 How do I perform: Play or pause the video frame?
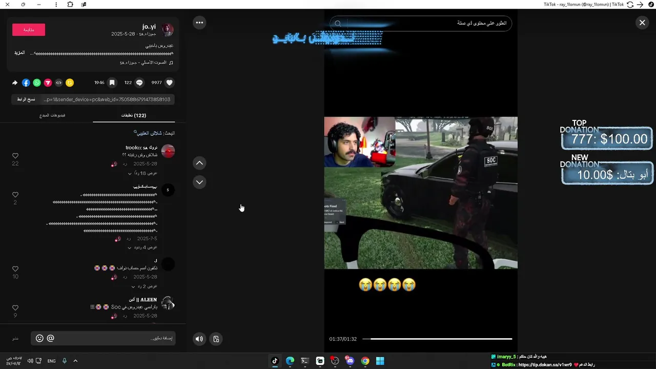[x=421, y=193]
